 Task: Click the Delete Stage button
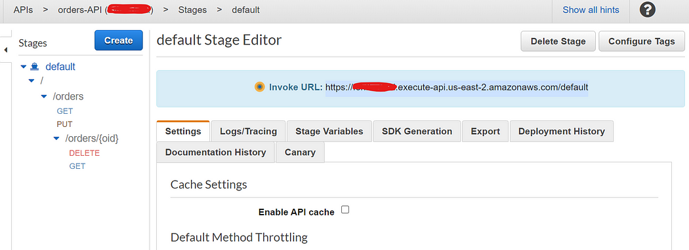(x=558, y=41)
